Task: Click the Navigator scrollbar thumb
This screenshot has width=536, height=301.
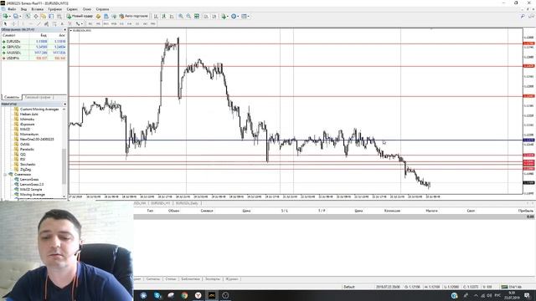Action: tap(64, 166)
